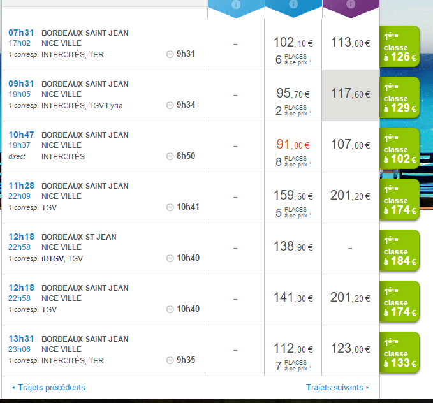Click clock icon next to 9h31 duration
433x403 pixels.
coord(170,54)
